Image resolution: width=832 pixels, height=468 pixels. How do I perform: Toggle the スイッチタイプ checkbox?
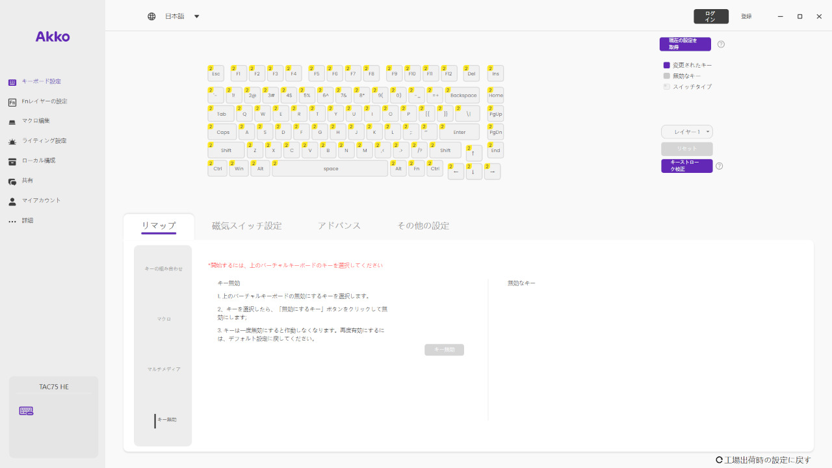tap(666, 86)
